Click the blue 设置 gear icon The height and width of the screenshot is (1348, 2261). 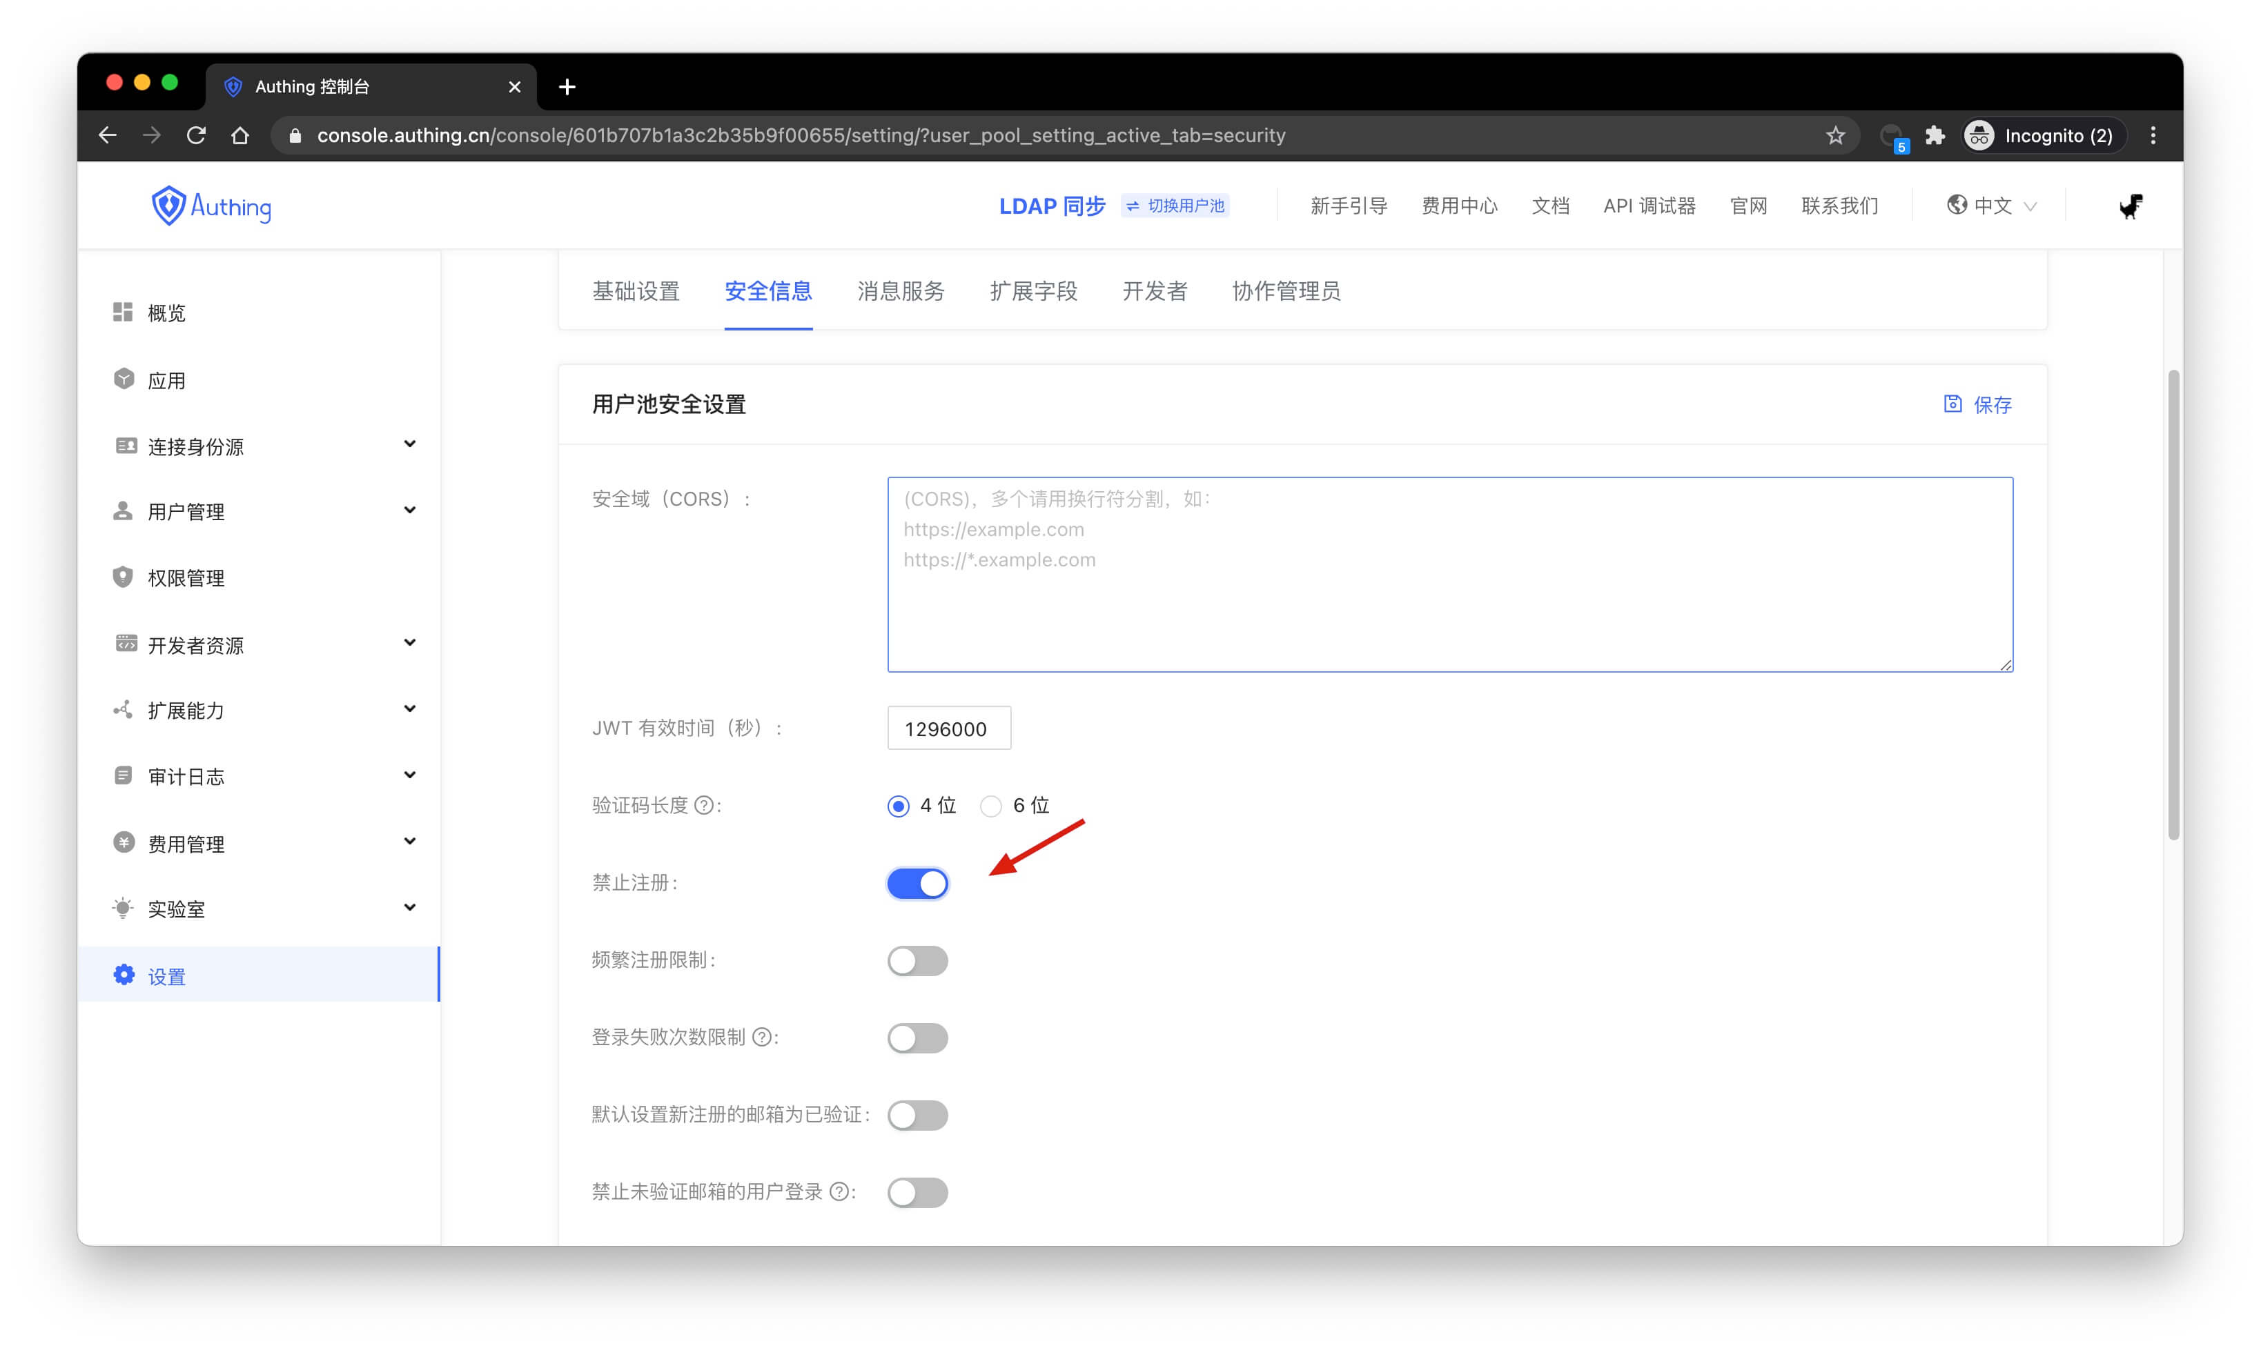124,975
